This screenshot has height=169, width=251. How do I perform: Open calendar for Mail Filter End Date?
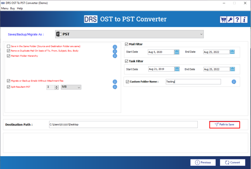pos(232,52)
